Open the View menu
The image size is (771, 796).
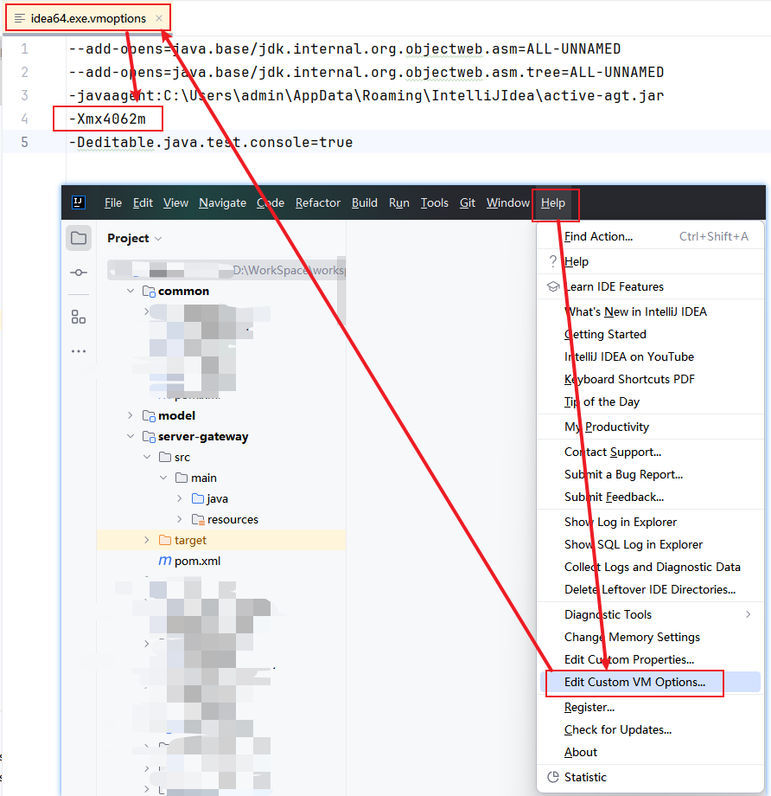coord(175,203)
